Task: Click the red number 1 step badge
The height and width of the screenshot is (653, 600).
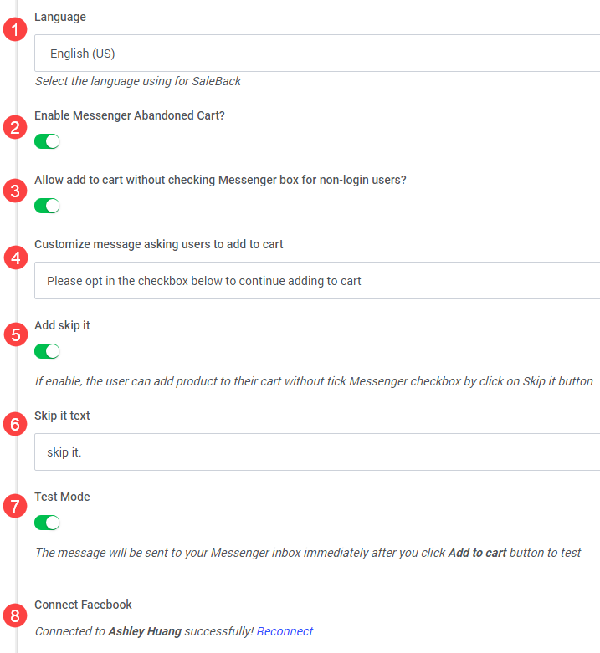Action: coord(15,29)
